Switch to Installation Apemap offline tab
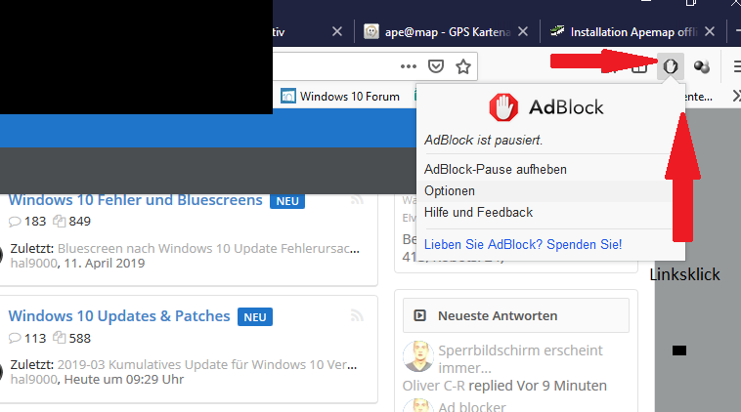 pyautogui.click(x=632, y=32)
